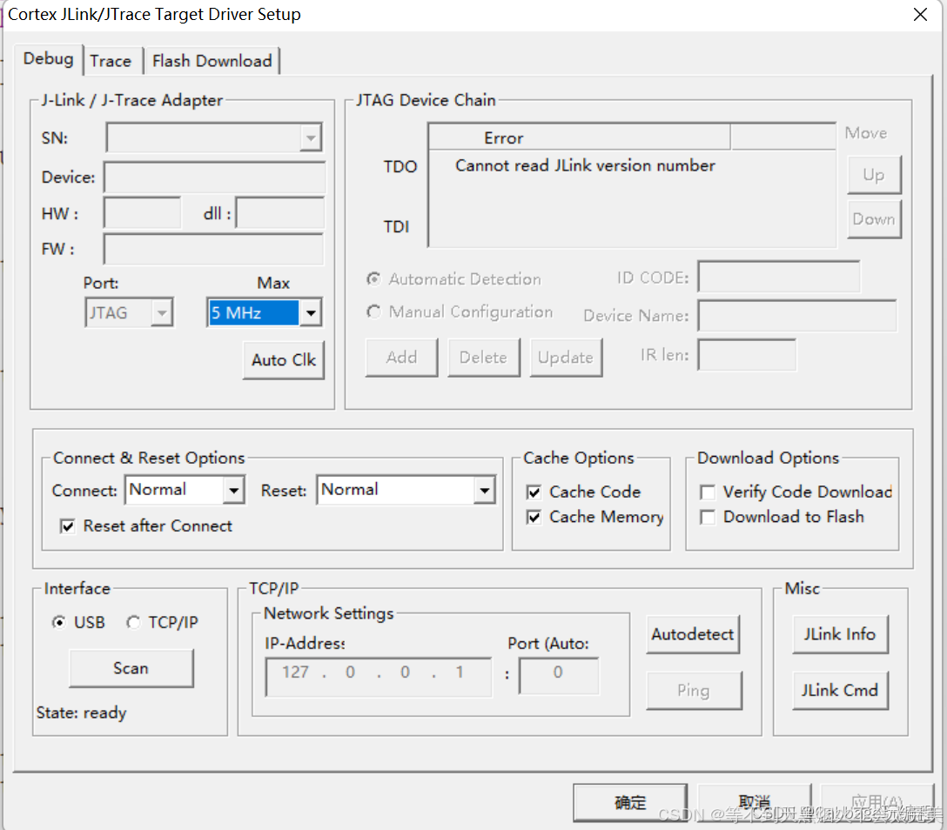Click inside the Device input field

pos(213,177)
